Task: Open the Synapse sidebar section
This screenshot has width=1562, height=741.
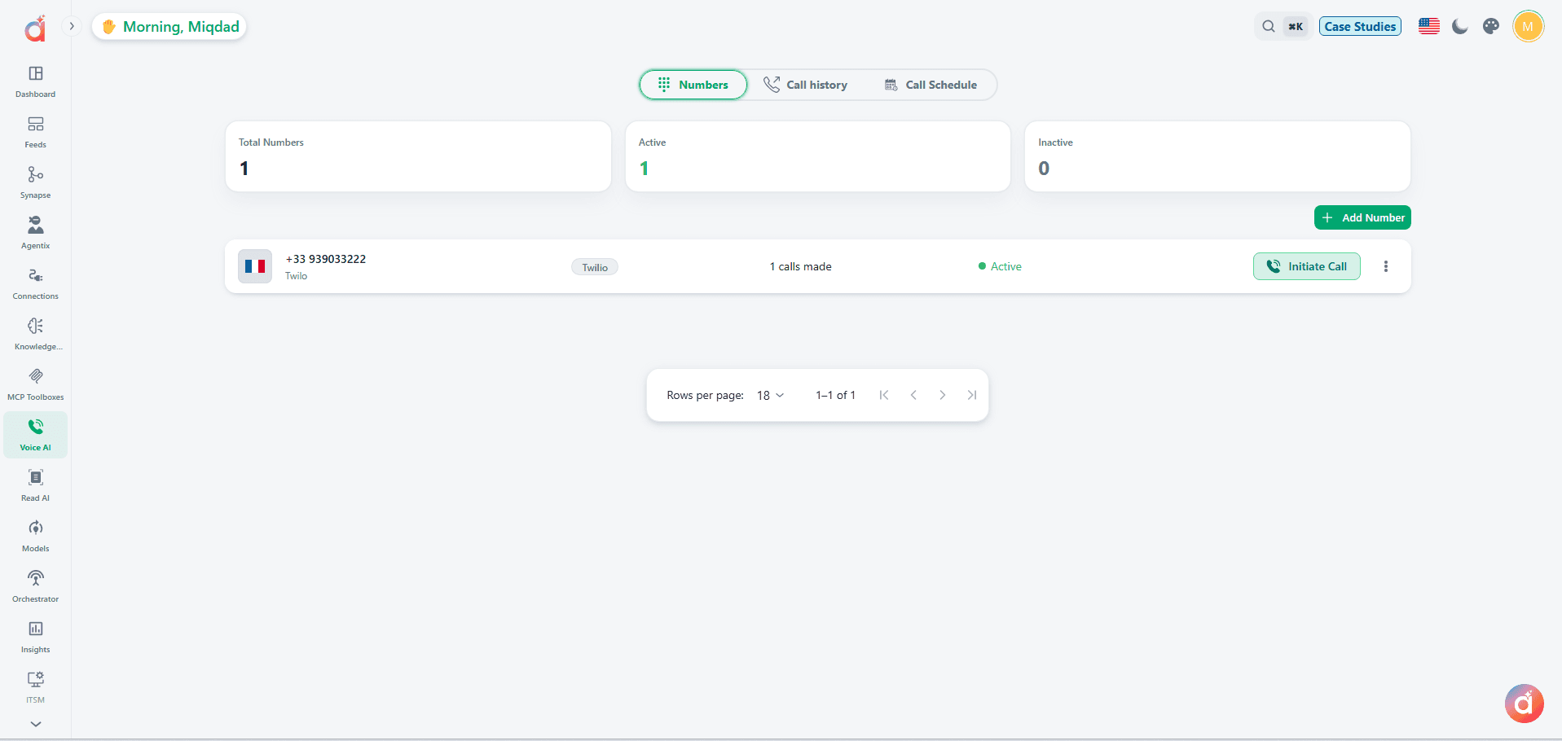Action: [36, 183]
